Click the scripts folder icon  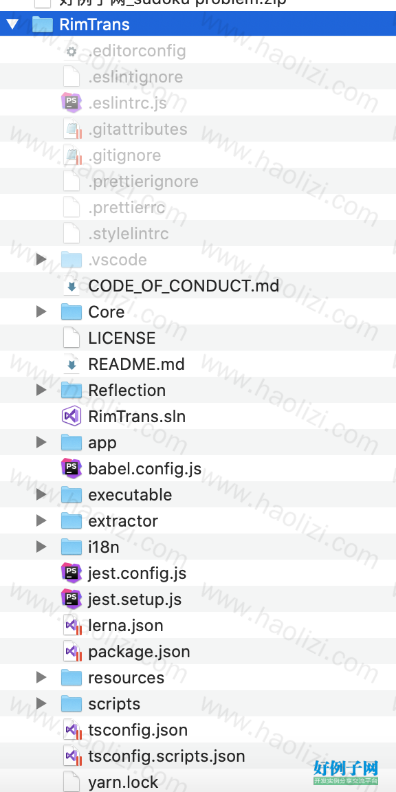click(71, 703)
